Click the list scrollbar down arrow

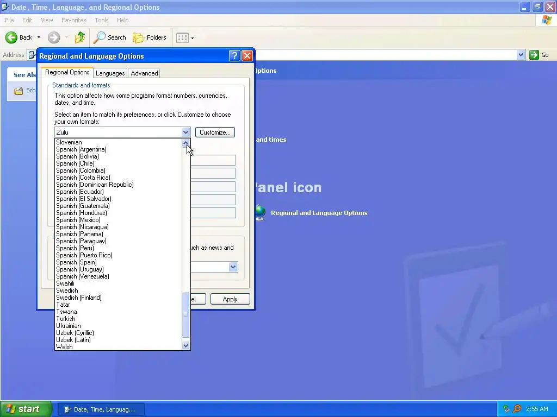[x=185, y=345]
